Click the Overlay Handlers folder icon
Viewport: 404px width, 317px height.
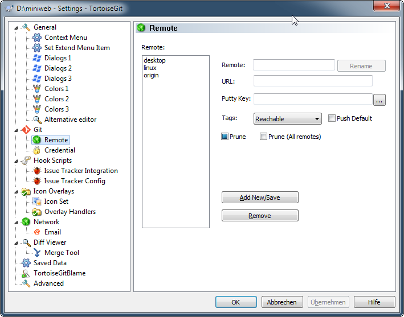point(37,212)
